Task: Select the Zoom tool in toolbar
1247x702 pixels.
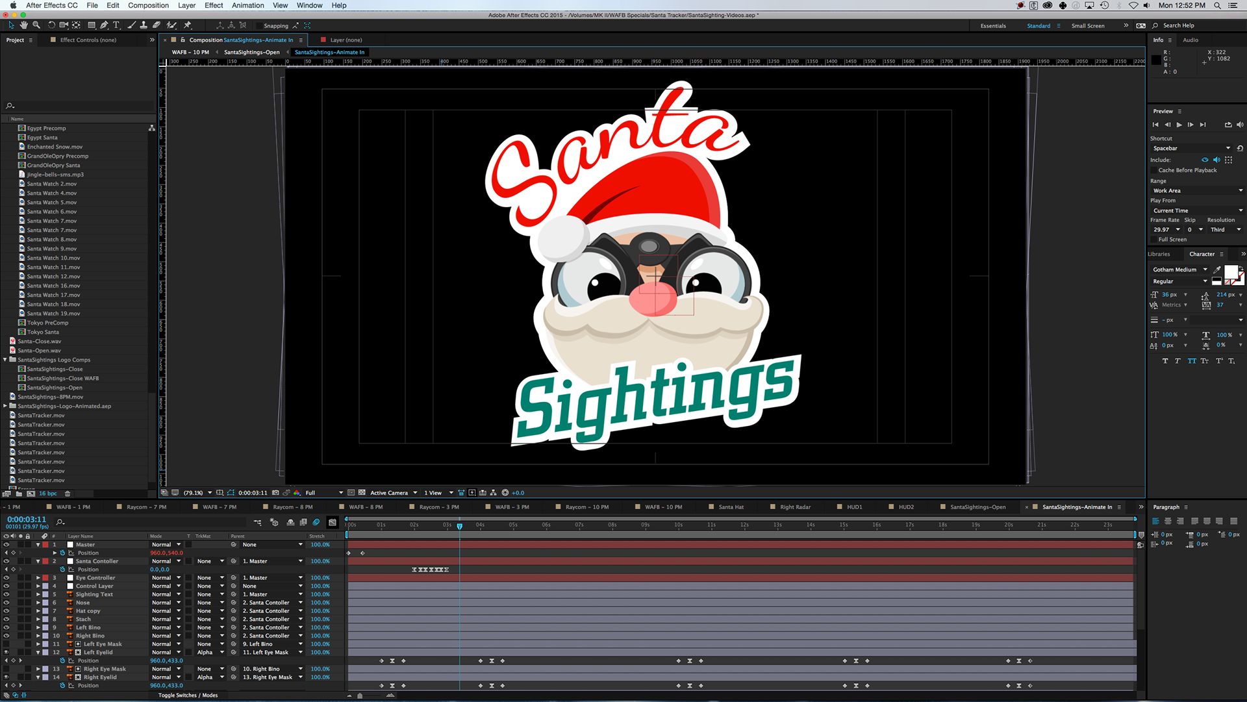Action: (36, 25)
